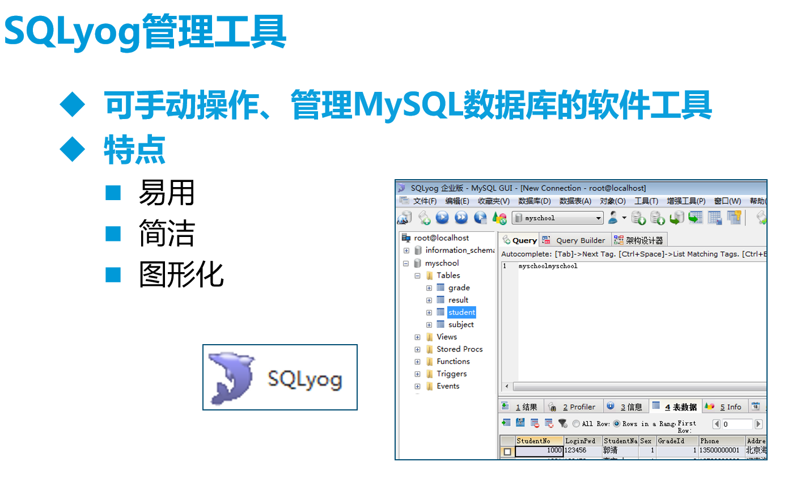Screen dimensions: 788x487
Task: Switch to the 架构设计器 tab
Action: (x=638, y=240)
